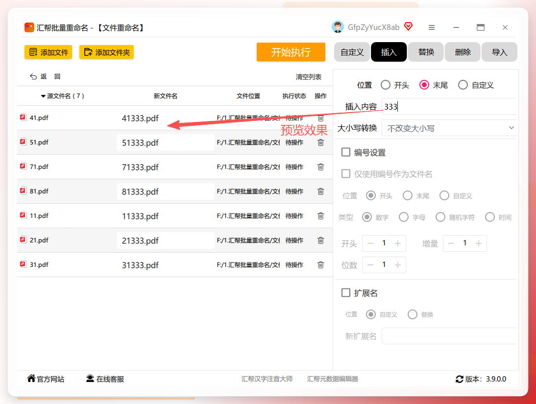Delete the 21.pdf row with trash icon
The width and height of the screenshot is (536, 404).
pyautogui.click(x=320, y=240)
